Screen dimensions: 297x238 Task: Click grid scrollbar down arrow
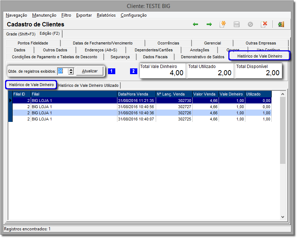(283, 217)
